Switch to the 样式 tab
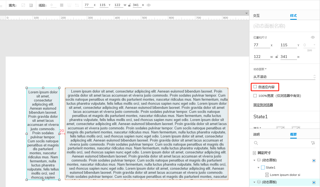 [x=293, y=15]
